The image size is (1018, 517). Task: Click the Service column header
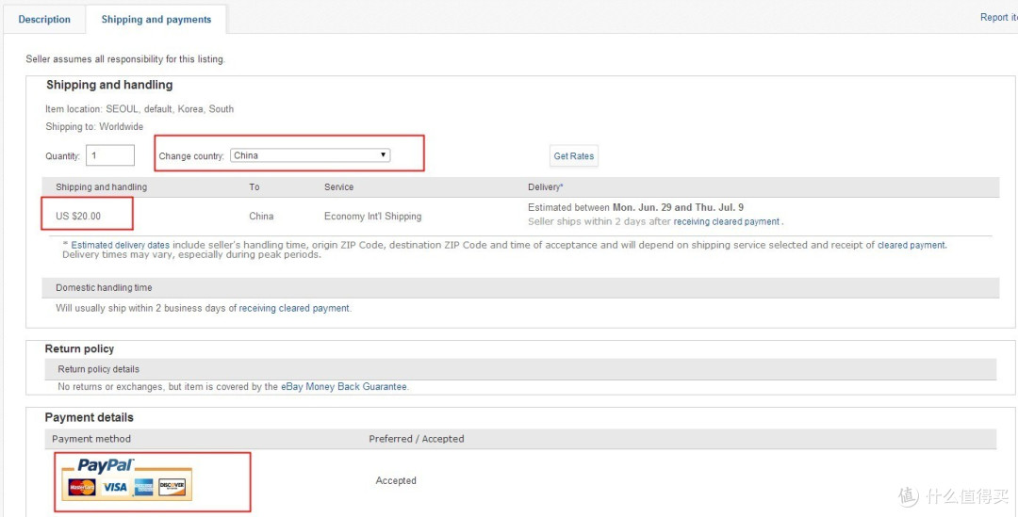coord(339,186)
